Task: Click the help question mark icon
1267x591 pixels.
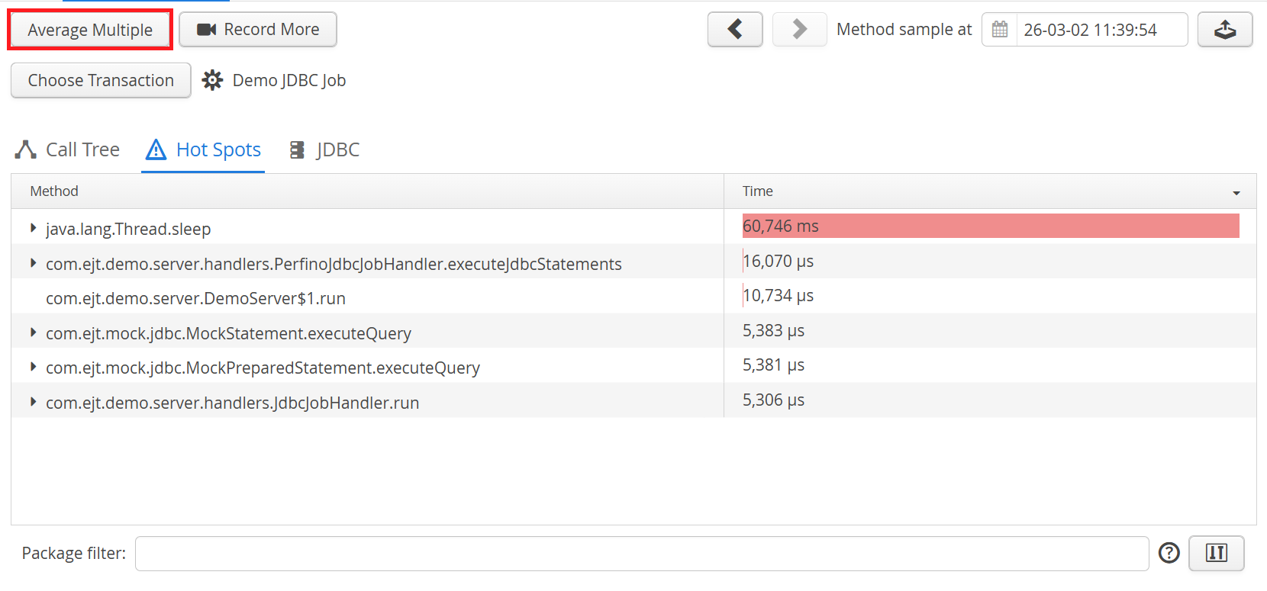Action: tap(1169, 553)
